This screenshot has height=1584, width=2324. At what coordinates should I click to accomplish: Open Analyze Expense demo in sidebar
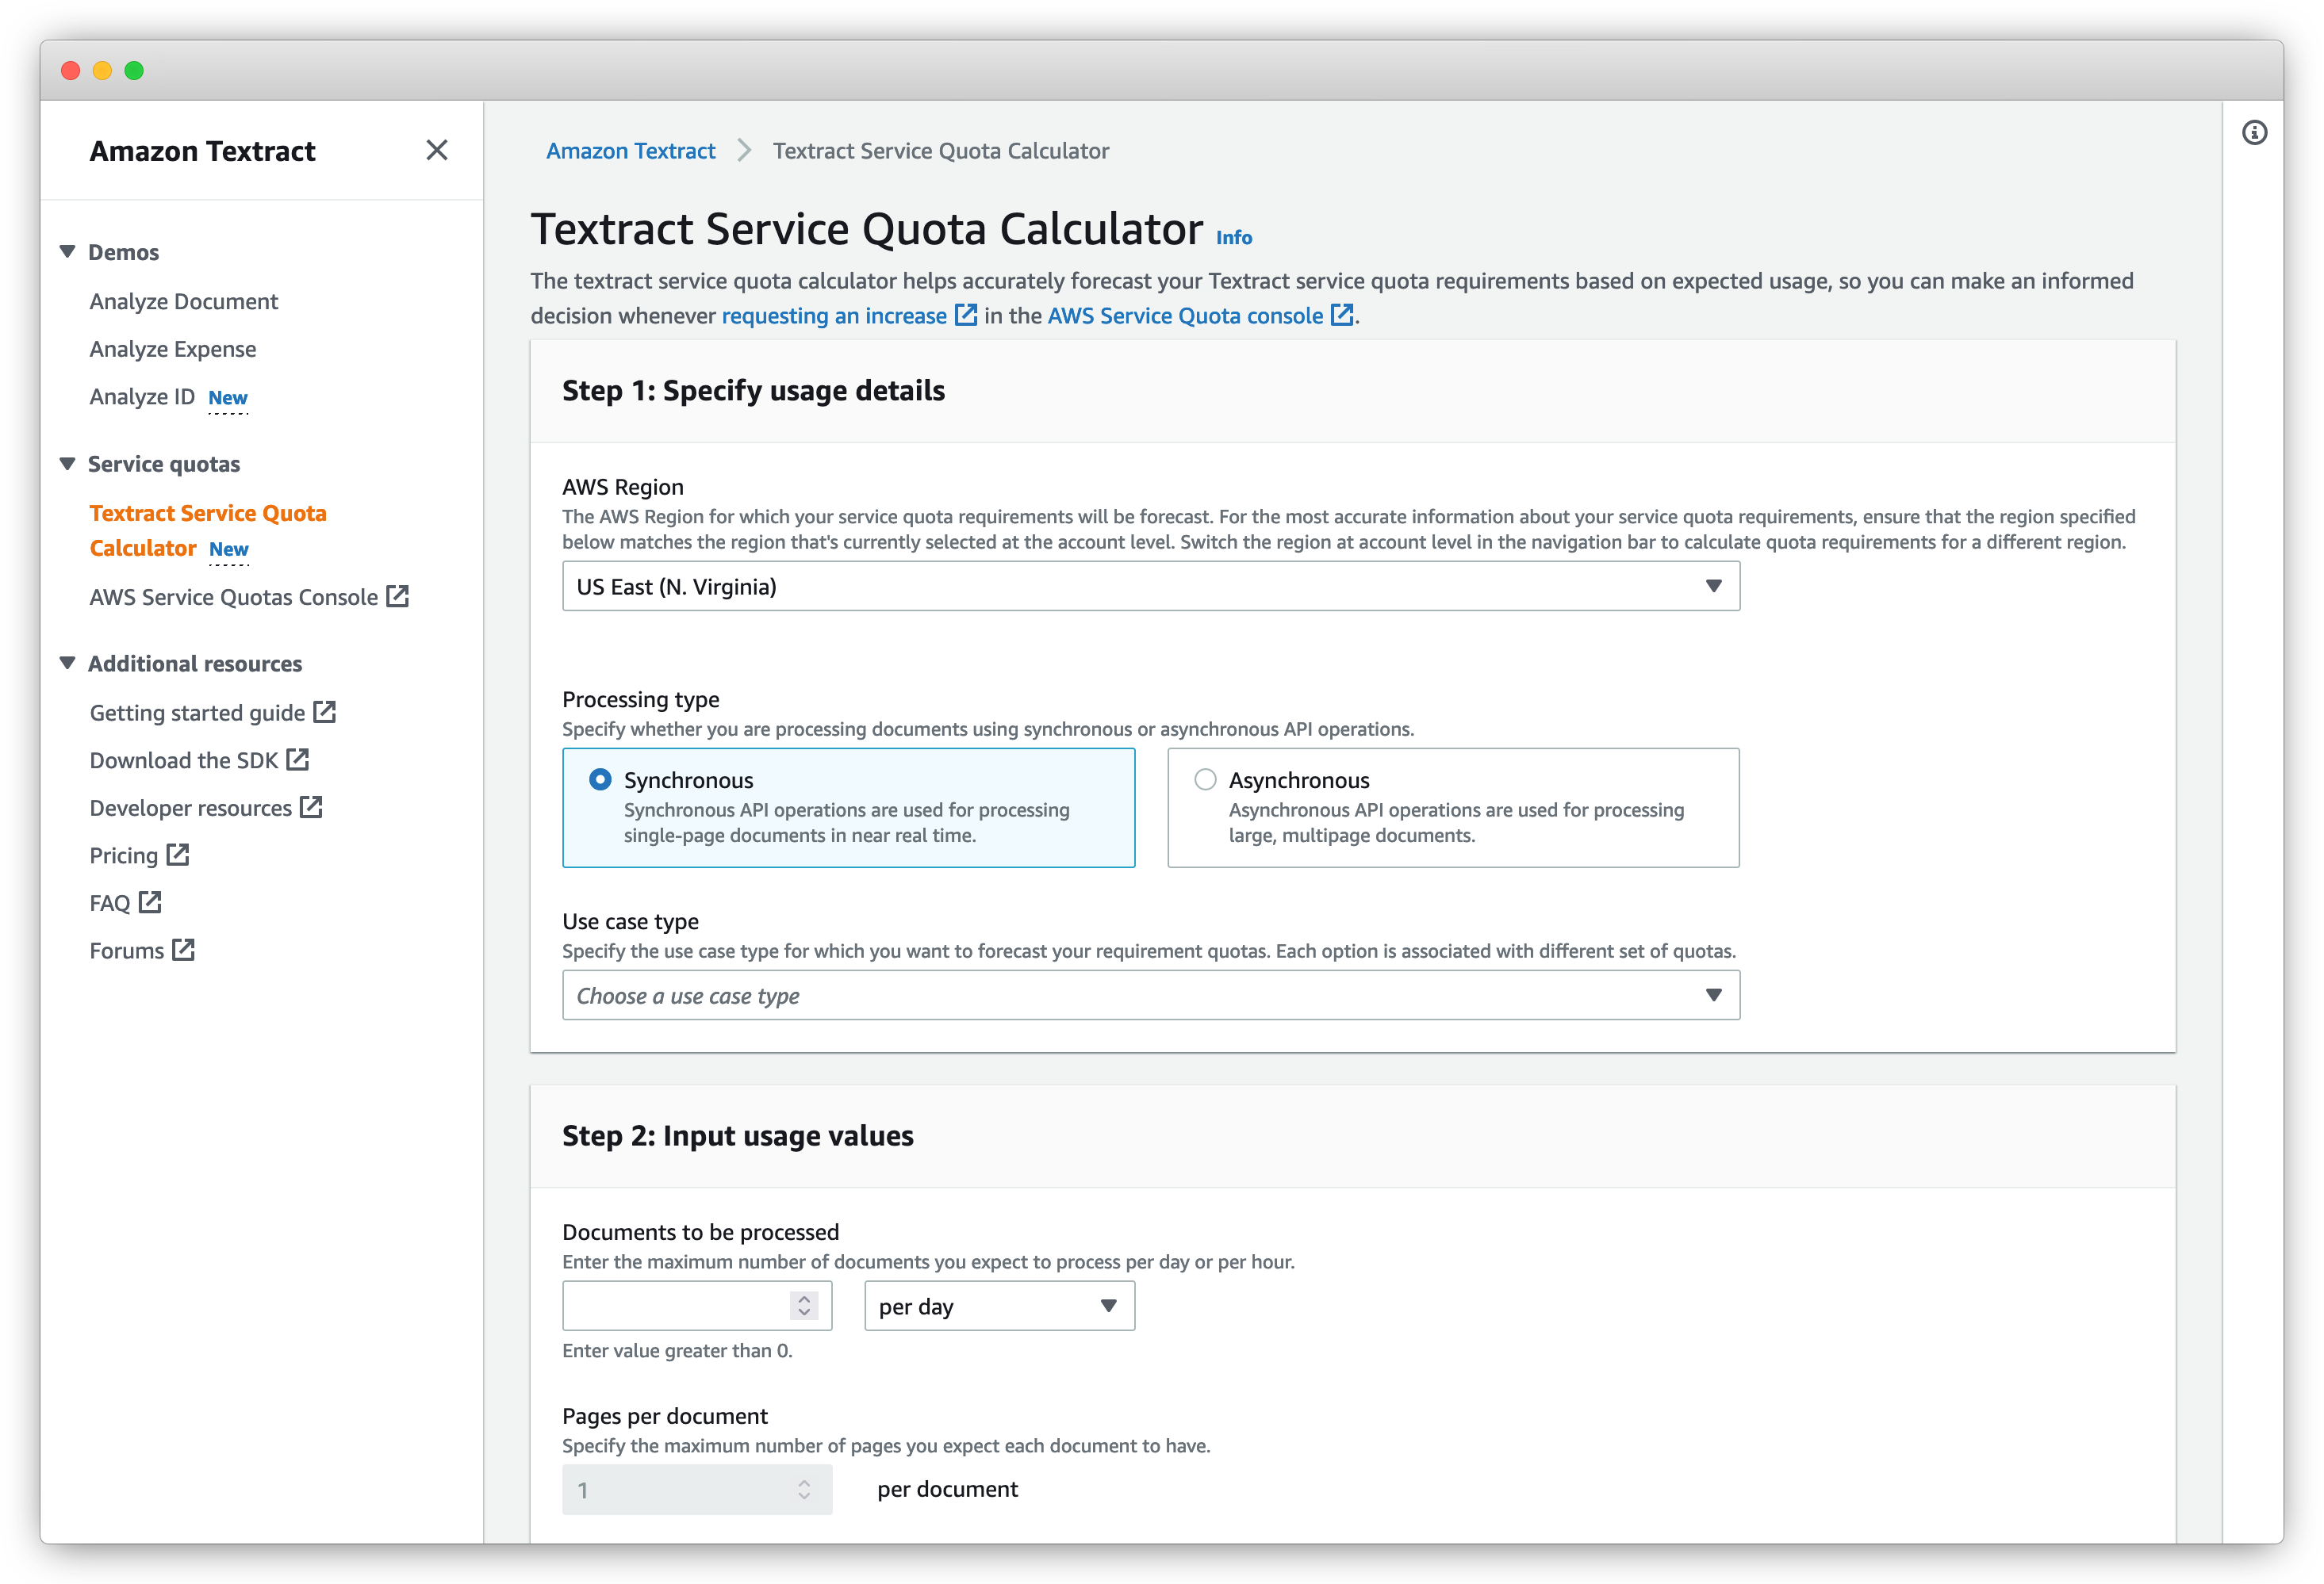[173, 349]
